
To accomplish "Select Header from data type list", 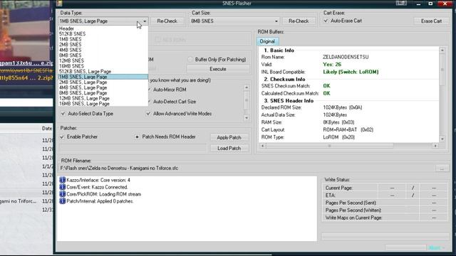I will [x=66, y=28].
